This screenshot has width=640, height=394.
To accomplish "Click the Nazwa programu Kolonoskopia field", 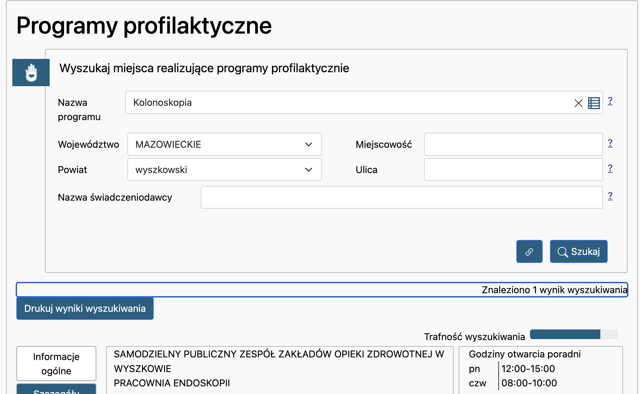I will pos(347,102).
